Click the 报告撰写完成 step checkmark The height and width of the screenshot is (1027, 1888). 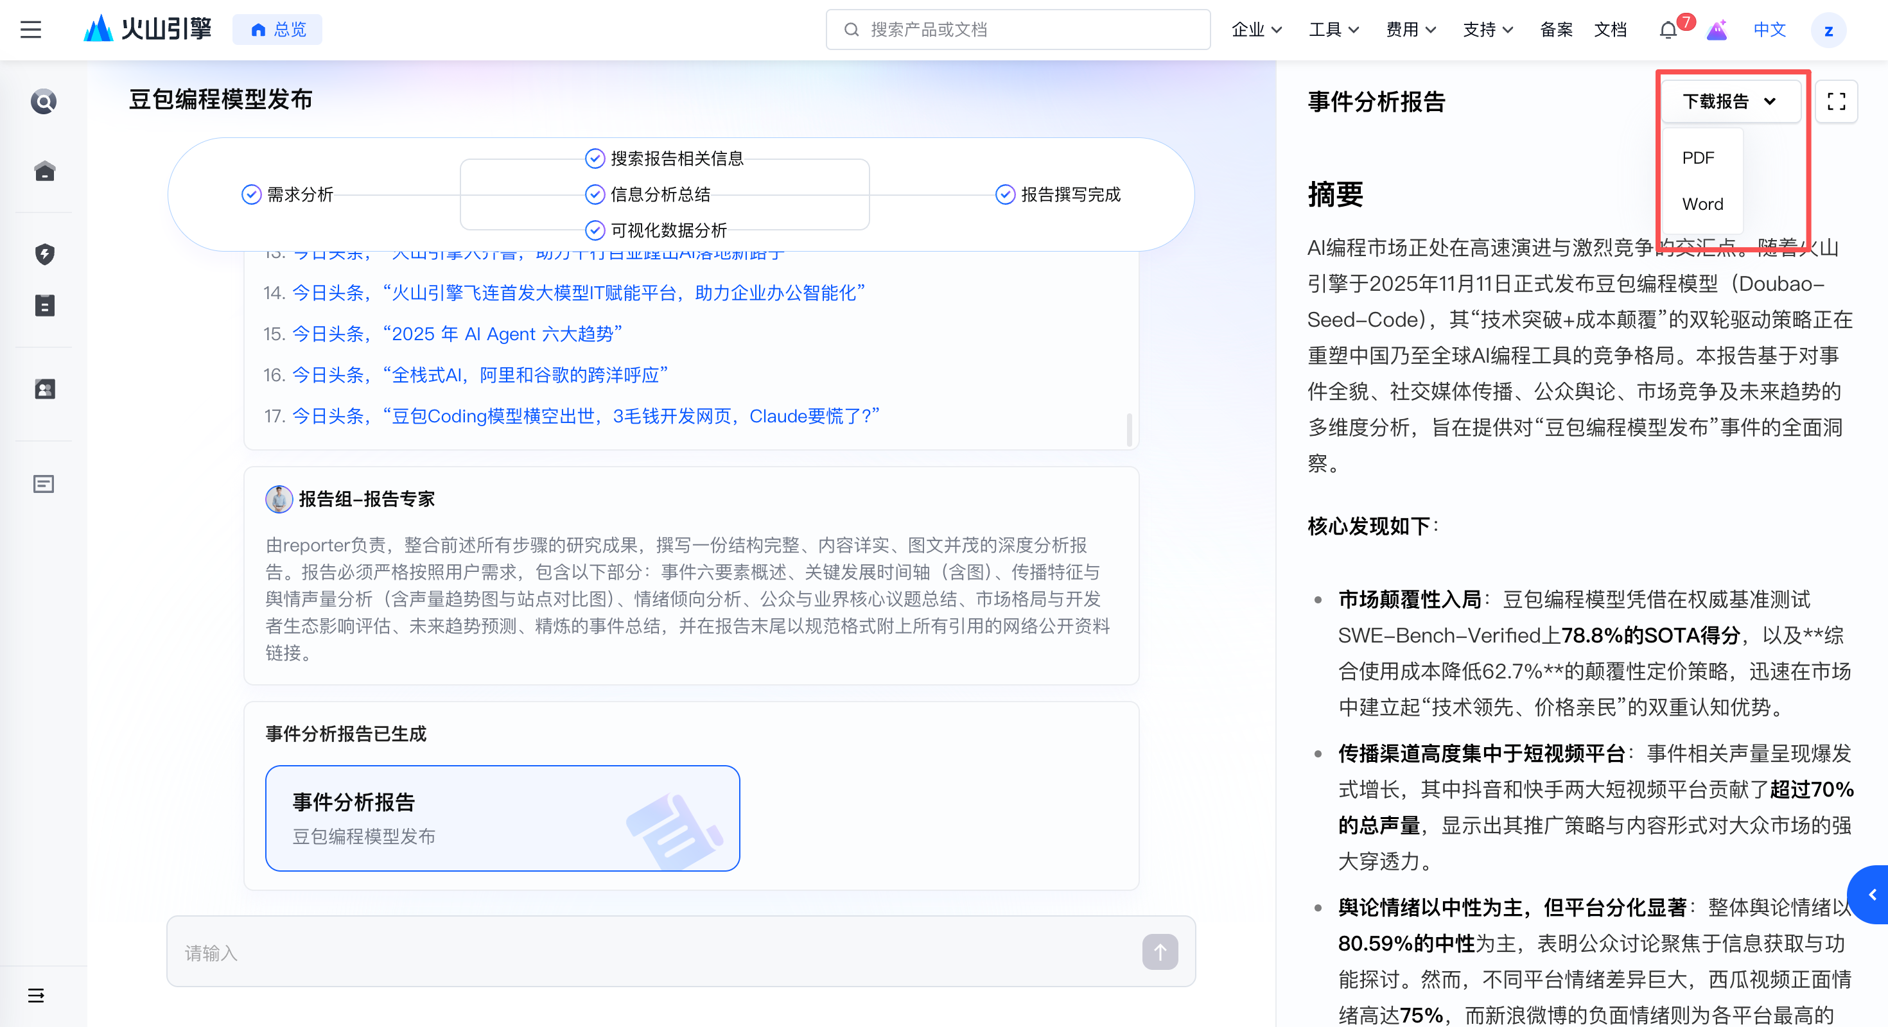[x=1005, y=194]
